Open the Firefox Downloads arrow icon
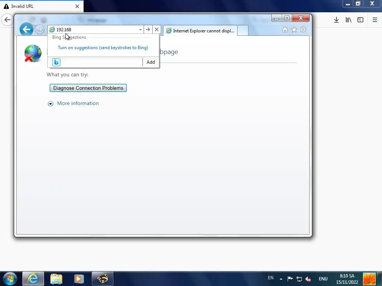 click(336, 20)
